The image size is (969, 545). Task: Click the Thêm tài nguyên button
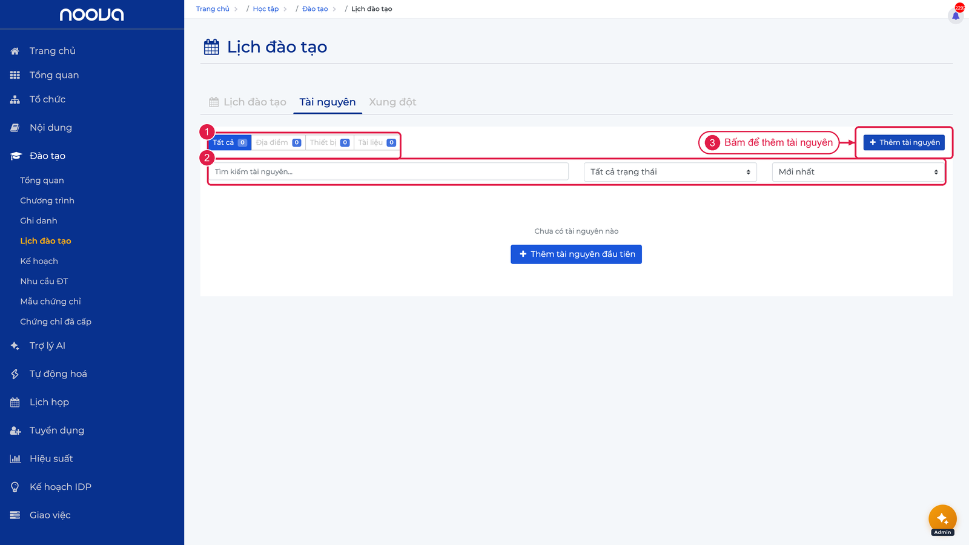pyautogui.click(x=904, y=142)
